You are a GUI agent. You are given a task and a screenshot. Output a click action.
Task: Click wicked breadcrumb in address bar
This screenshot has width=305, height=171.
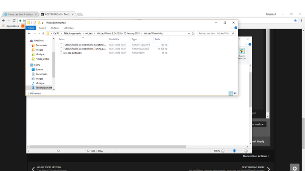coord(89,33)
